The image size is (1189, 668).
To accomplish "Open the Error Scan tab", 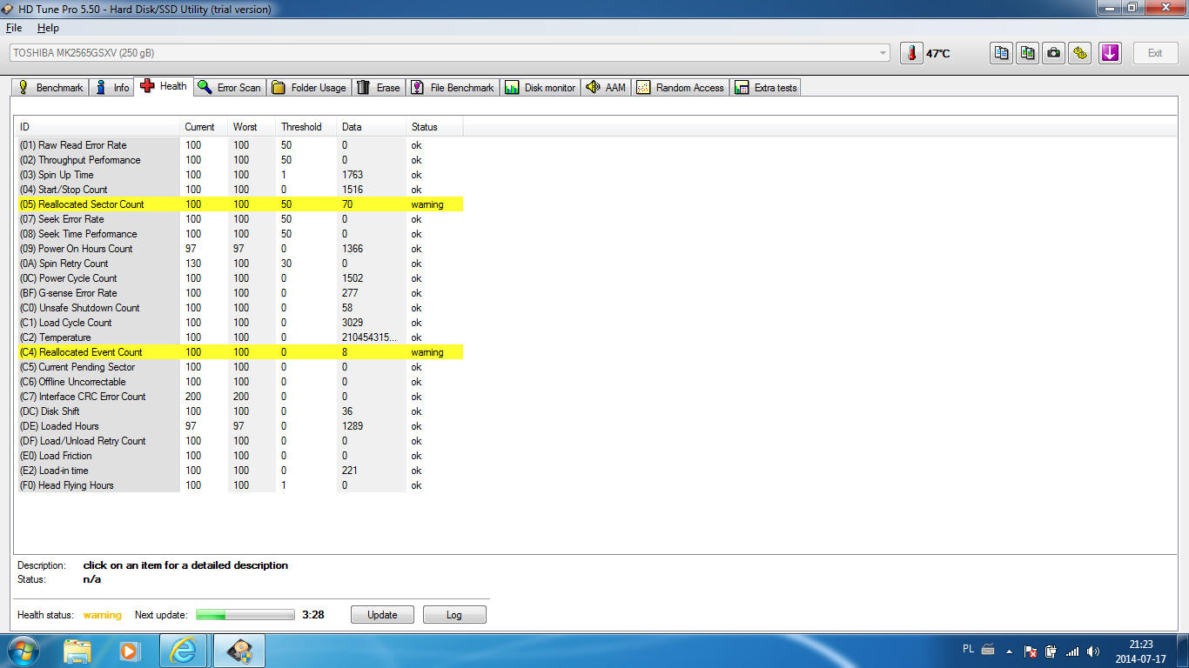I will coord(229,88).
